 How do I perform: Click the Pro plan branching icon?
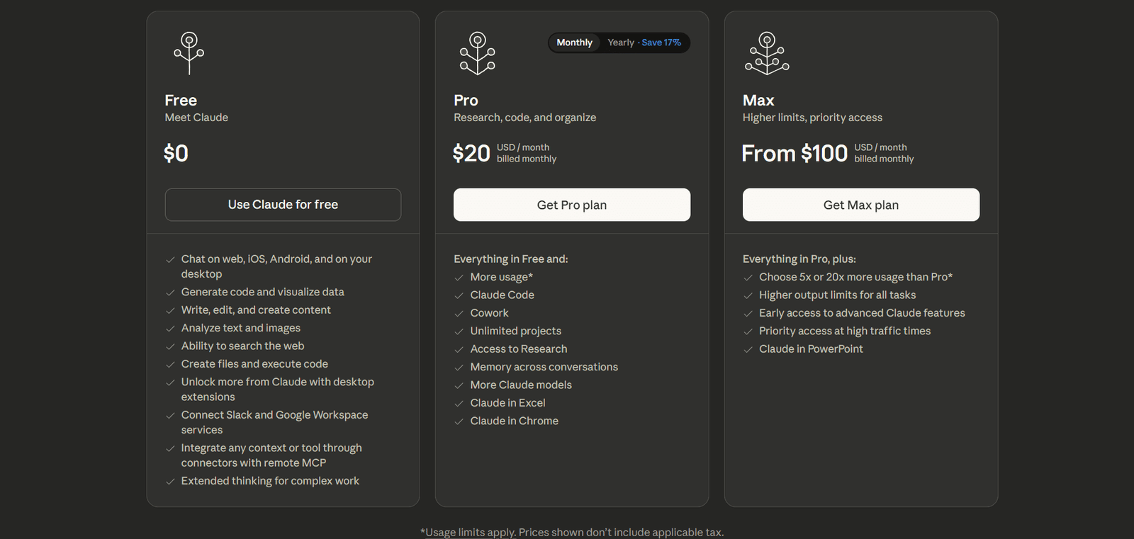(478, 53)
